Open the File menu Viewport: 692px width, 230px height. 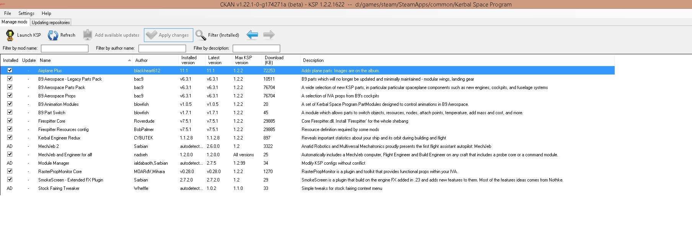tap(8, 13)
